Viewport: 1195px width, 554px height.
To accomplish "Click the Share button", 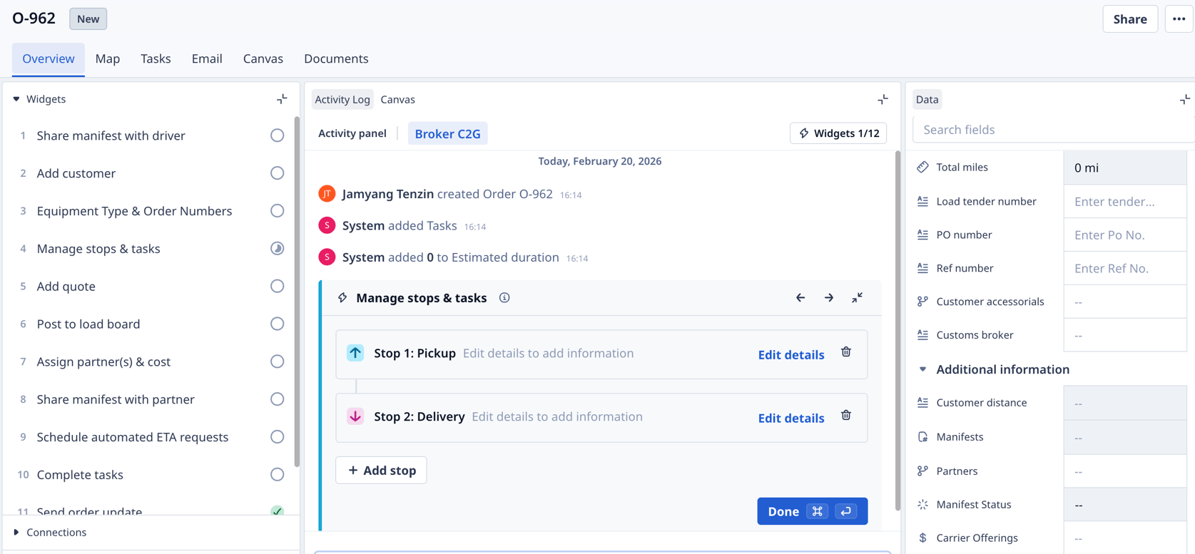I will 1130,19.
